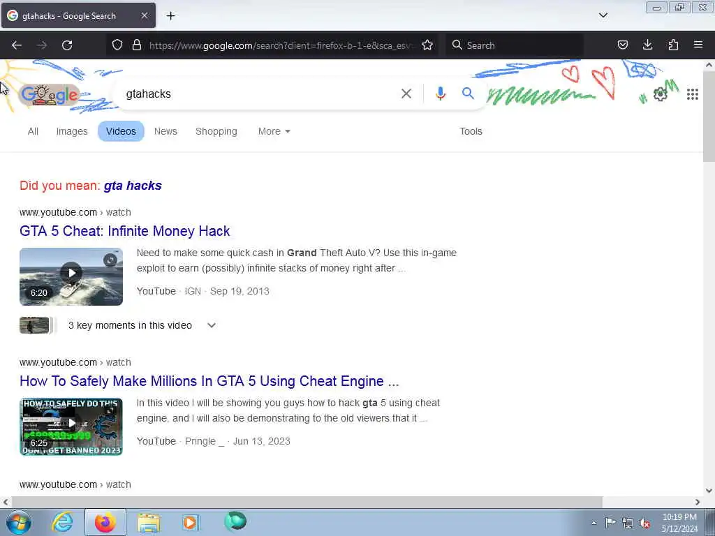Close the gtahacks Google Search tab
This screenshot has height=536, width=715.
[x=144, y=15]
